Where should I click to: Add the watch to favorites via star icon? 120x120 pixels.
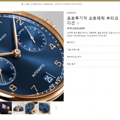[x=78, y=23]
